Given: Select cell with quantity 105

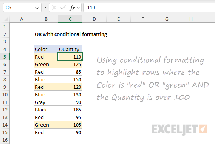Looking at the screenshot, I should point(70,125).
